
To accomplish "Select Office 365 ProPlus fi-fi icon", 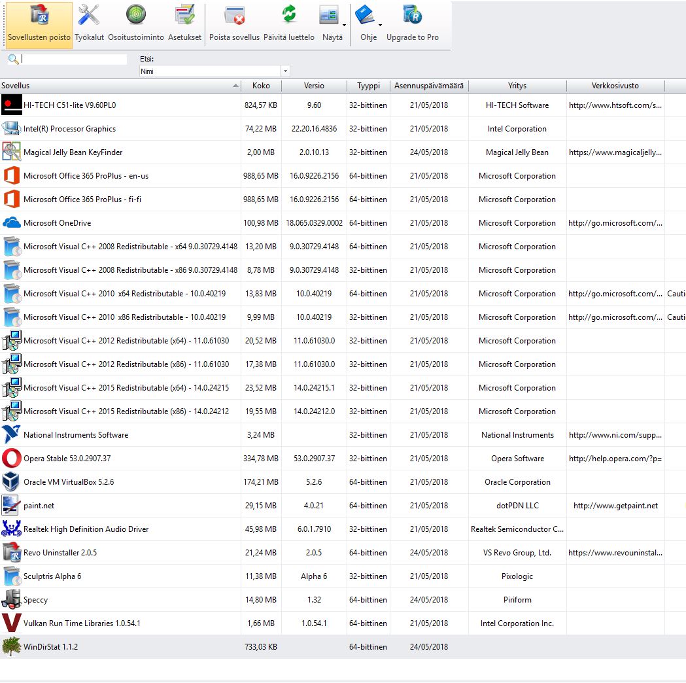I will point(11,199).
